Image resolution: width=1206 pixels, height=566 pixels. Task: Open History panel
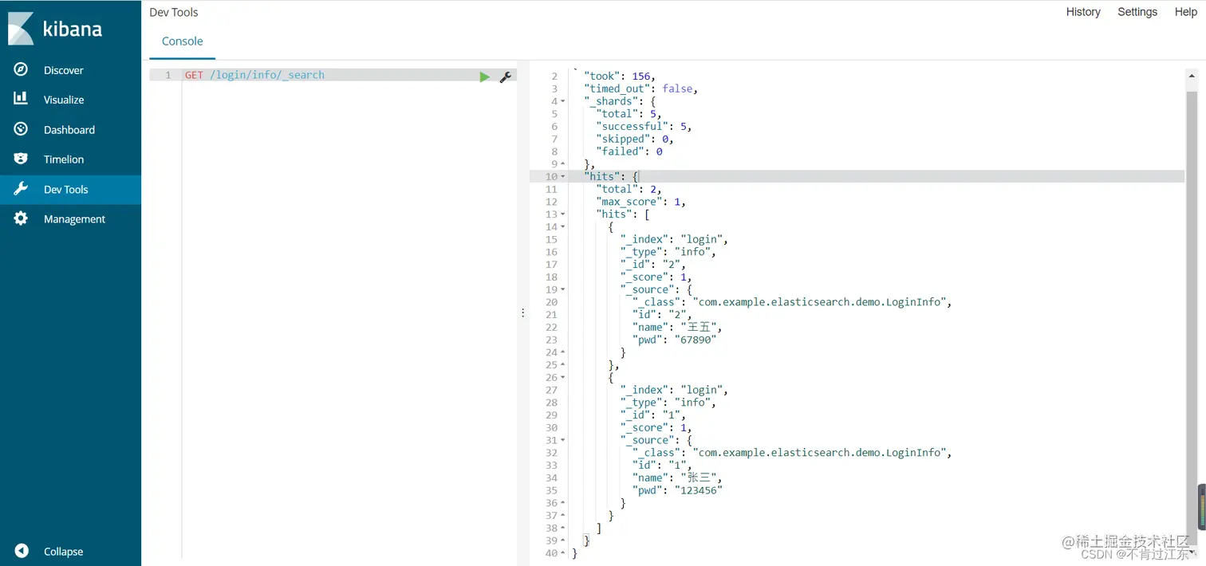pyautogui.click(x=1083, y=12)
